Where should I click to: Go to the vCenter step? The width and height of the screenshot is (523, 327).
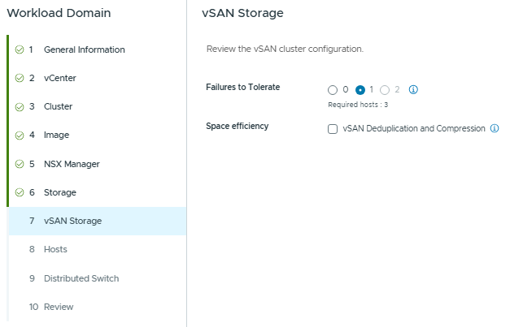(x=60, y=78)
